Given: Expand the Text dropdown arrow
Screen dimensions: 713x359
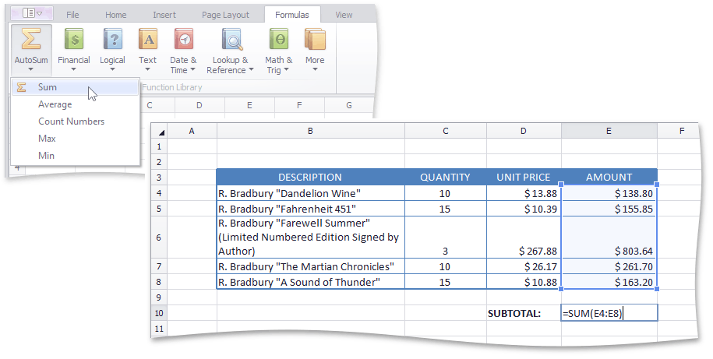Looking at the screenshot, I should [147, 69].
